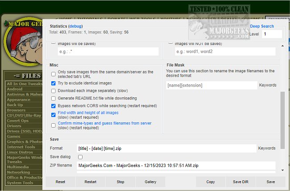Focus the regex e.g.: .* input field

point(108,51)
